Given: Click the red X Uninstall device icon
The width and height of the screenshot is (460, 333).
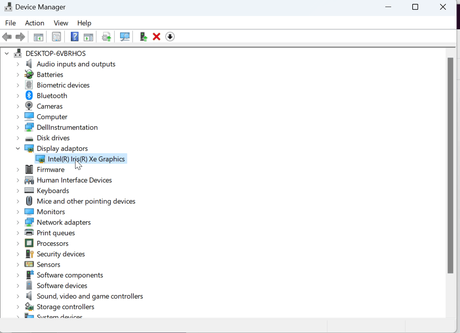Looking at the screenshot, I should [x=156, y=37].
